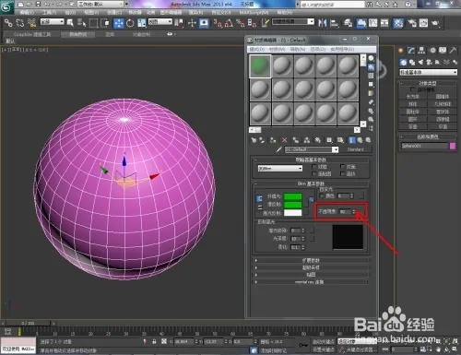
Task: Toggle the Wire checkbox in shader parameters
Action: 314,167
